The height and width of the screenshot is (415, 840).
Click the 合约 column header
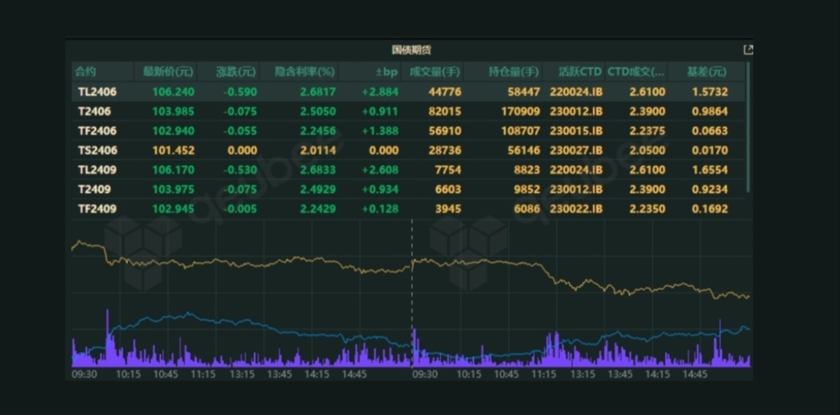(x=86, y=72)
